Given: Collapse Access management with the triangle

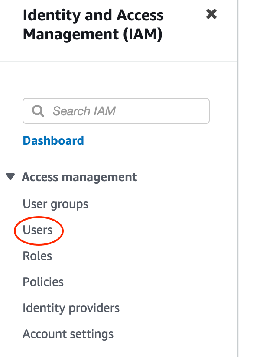Looking at the screenshot, I should pos(10,177).
